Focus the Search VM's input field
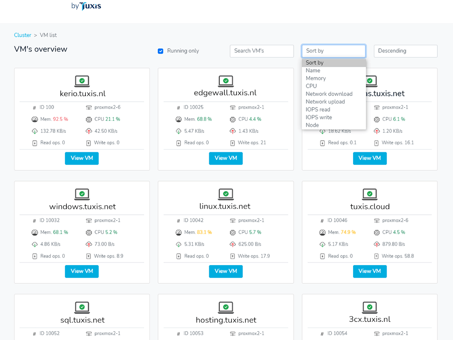The width and height of the screenshot is (453, 340). click(x=262, y=51)
